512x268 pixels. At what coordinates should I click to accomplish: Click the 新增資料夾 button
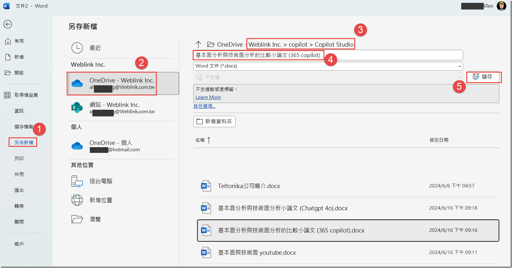(x=214, y=121)
